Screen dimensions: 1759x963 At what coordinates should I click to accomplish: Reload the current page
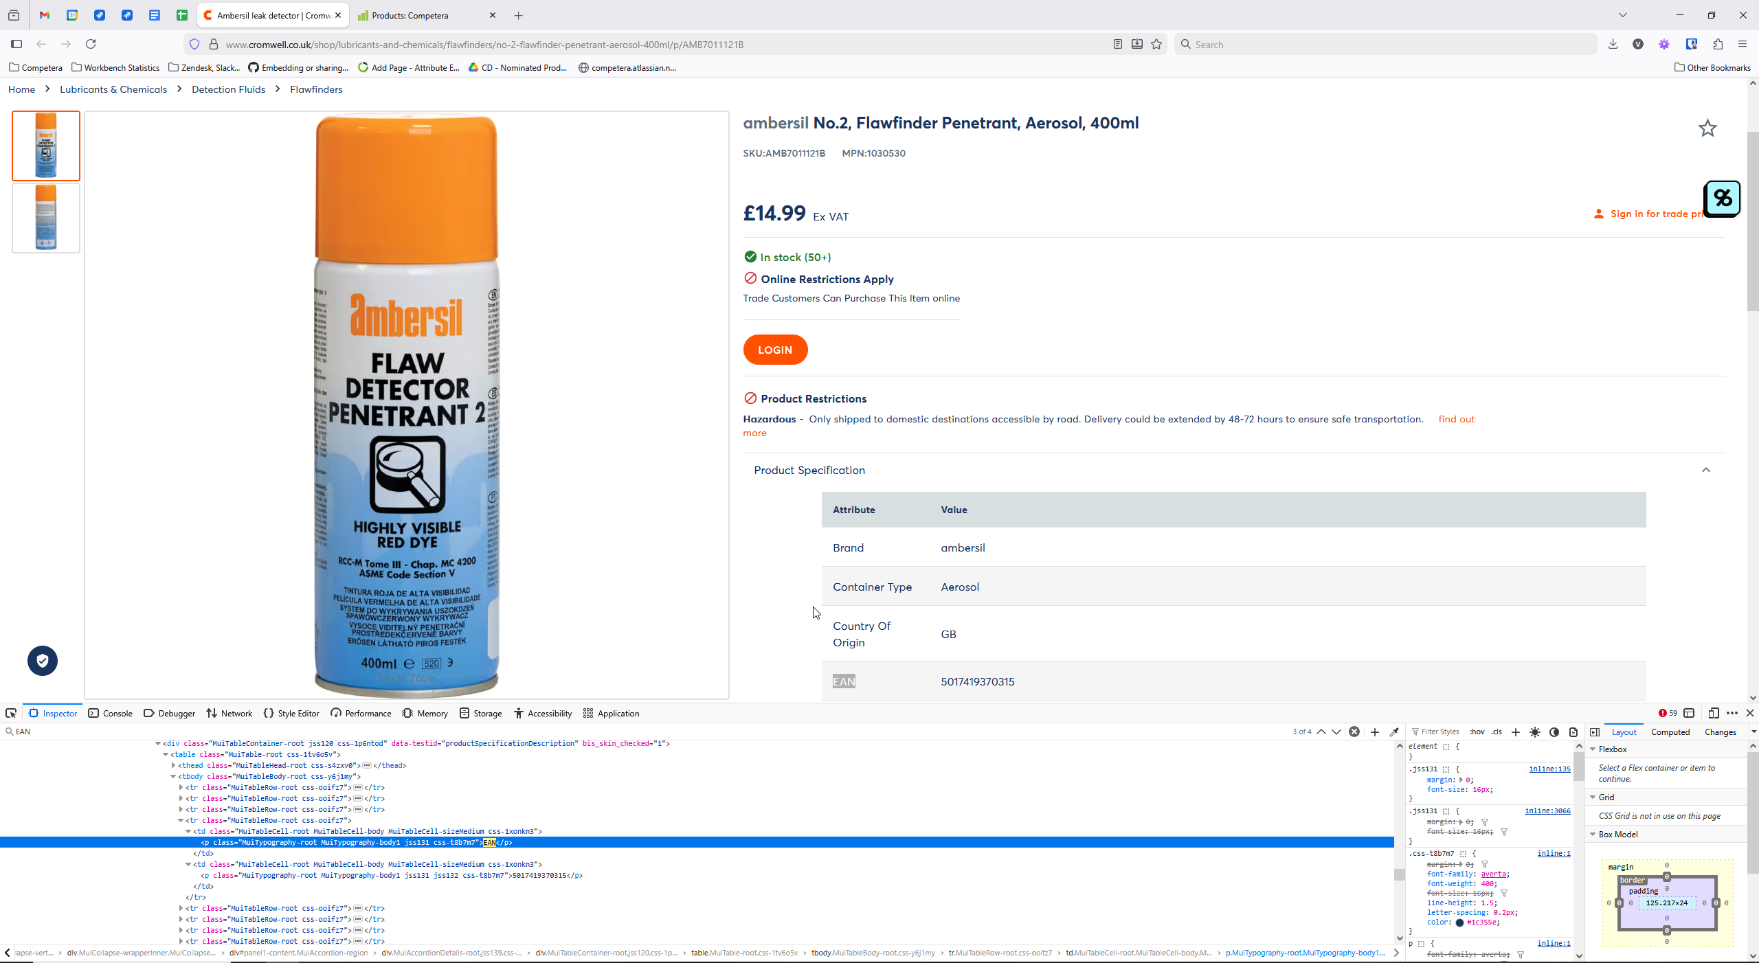pos(91,45)
